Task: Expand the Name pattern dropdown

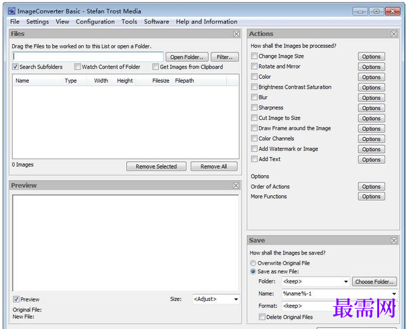Action: tap(394, 293)
